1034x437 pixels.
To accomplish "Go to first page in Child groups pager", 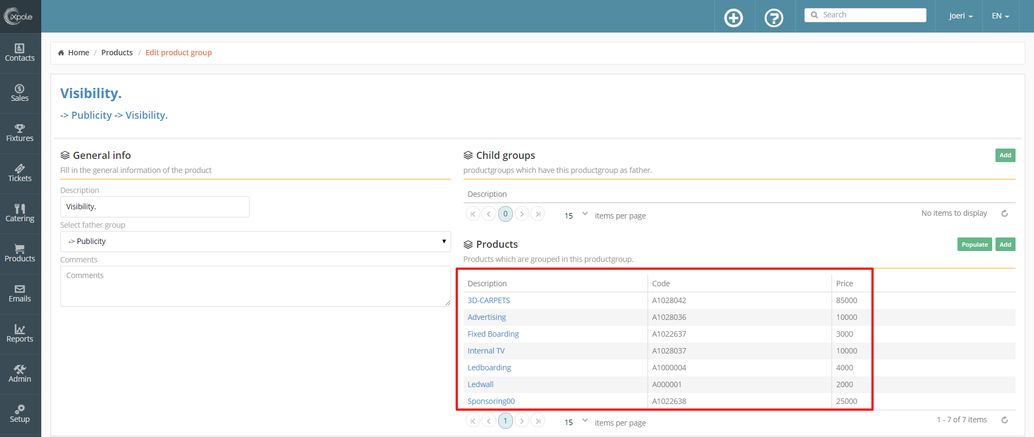I will click(473, 214).
